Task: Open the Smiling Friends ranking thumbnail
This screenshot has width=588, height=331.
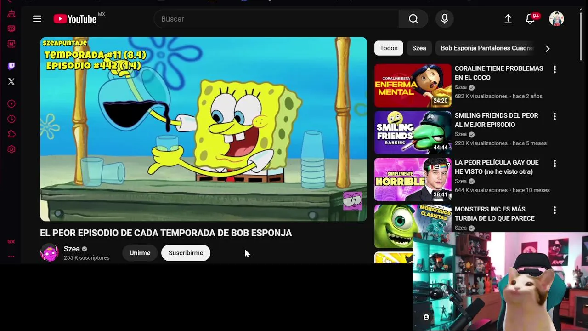Action: click(413, 132)
